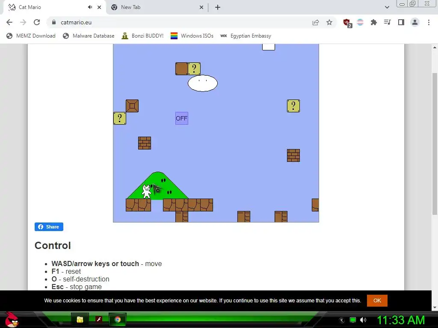Viewport: 438px width, 328px height.
Task: Click the brick block on the right
Action: tap(293, 155)
